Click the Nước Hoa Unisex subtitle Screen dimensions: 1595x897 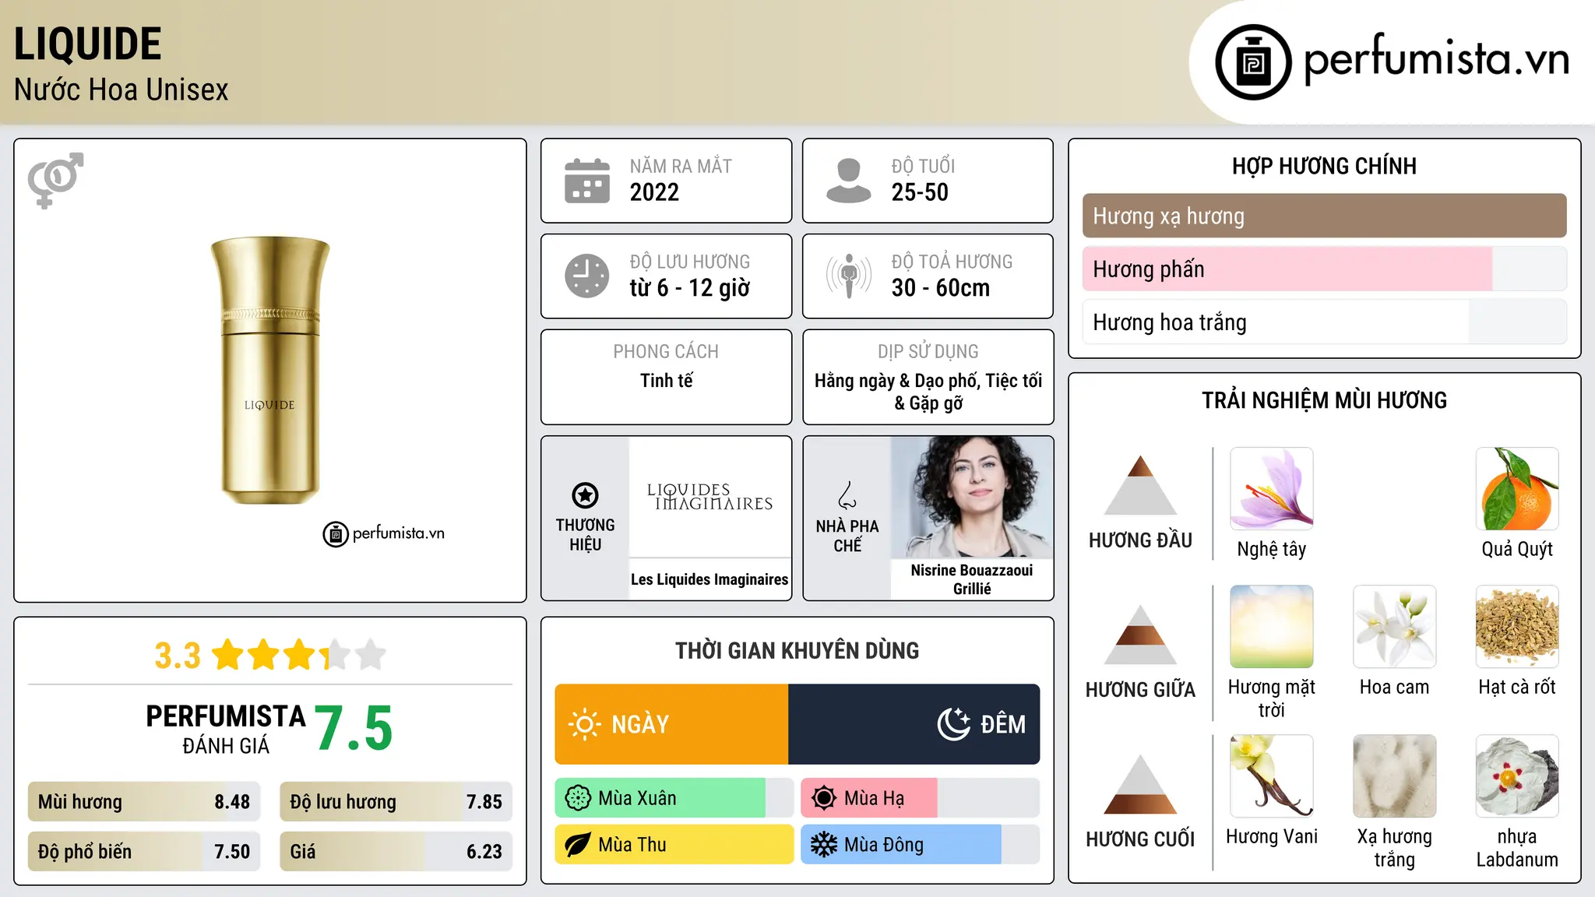(121, 90)
